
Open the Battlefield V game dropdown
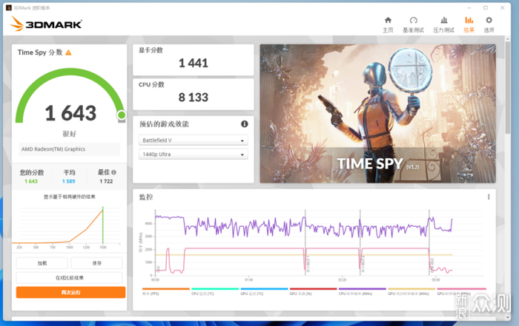tap(194, 140)
